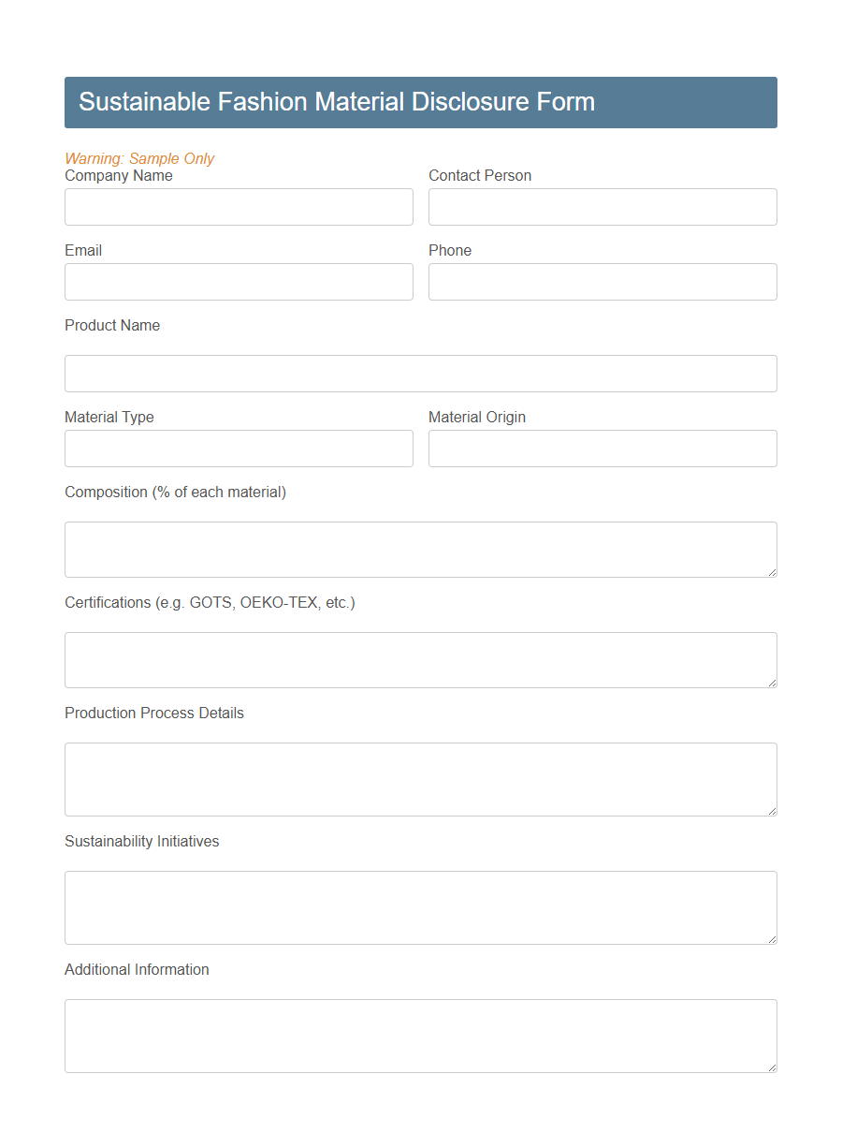Click the Certifications text area
Screen dimensions: 842x1133
[x=420, y=659]
